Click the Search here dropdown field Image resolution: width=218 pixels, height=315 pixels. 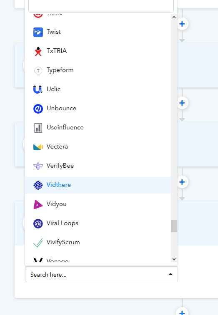(x=101, y=274)
